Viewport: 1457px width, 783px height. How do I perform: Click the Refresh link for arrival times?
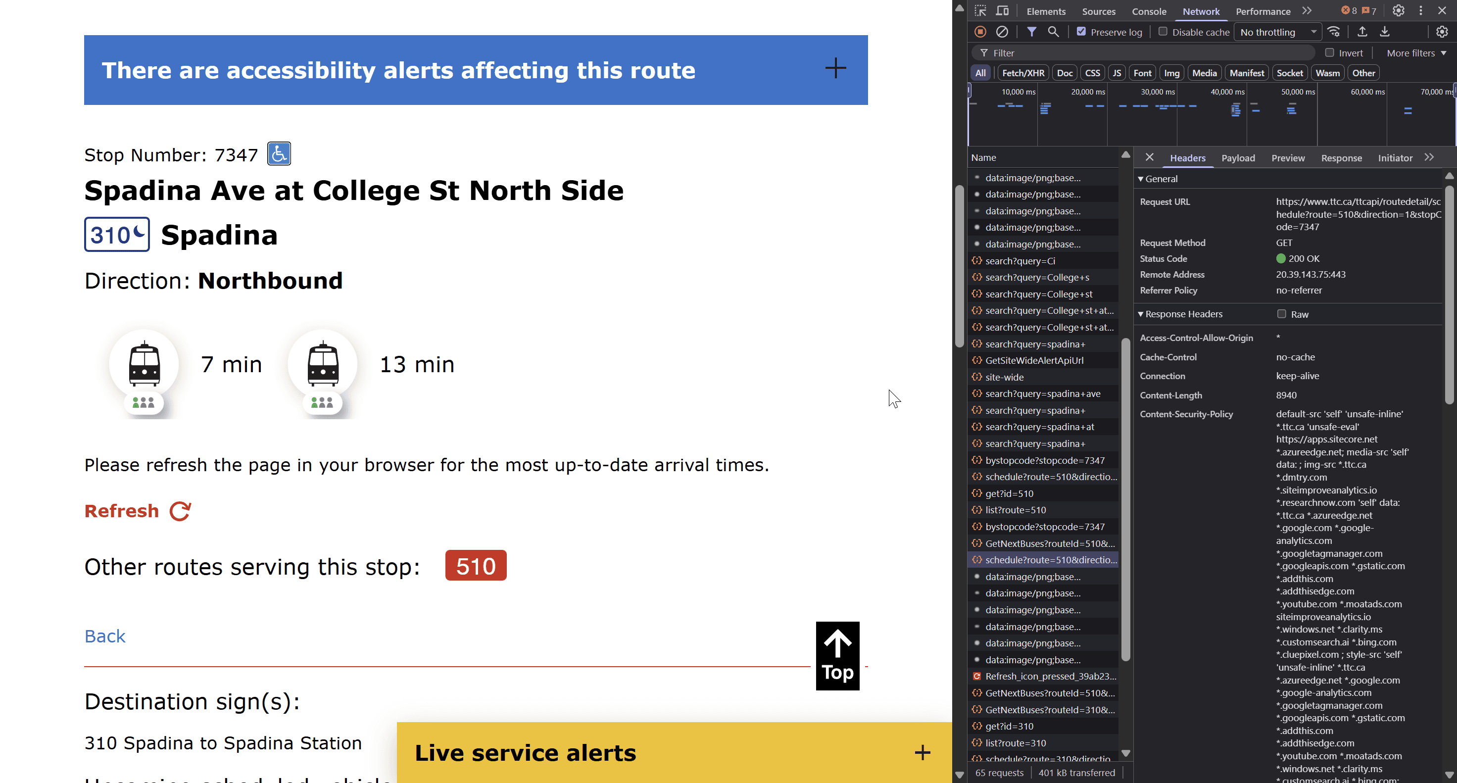tap(122, 510)
